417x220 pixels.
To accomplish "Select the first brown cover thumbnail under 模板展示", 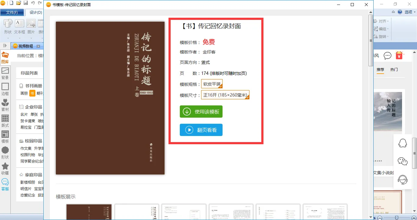I will coord(89,212).
